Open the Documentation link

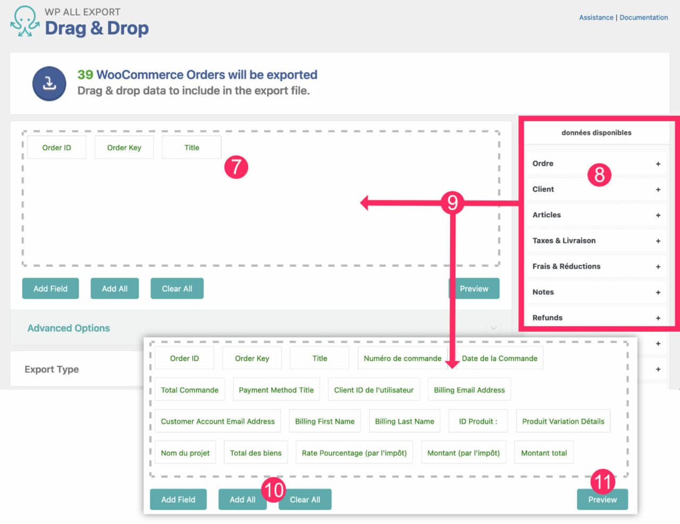point(643,18)
